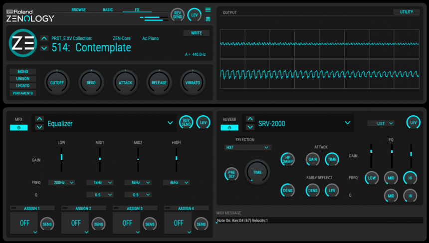Select previous preset with up arrow
The image size is (429, 243).
[44, 38]
